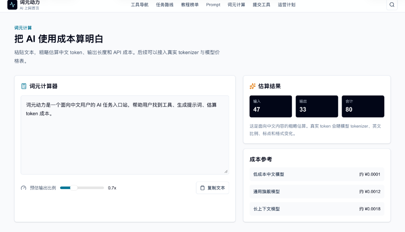Screen dimensions: 405x232
Task: Click the 词元动力 site title link
Action: click(30, 2)
